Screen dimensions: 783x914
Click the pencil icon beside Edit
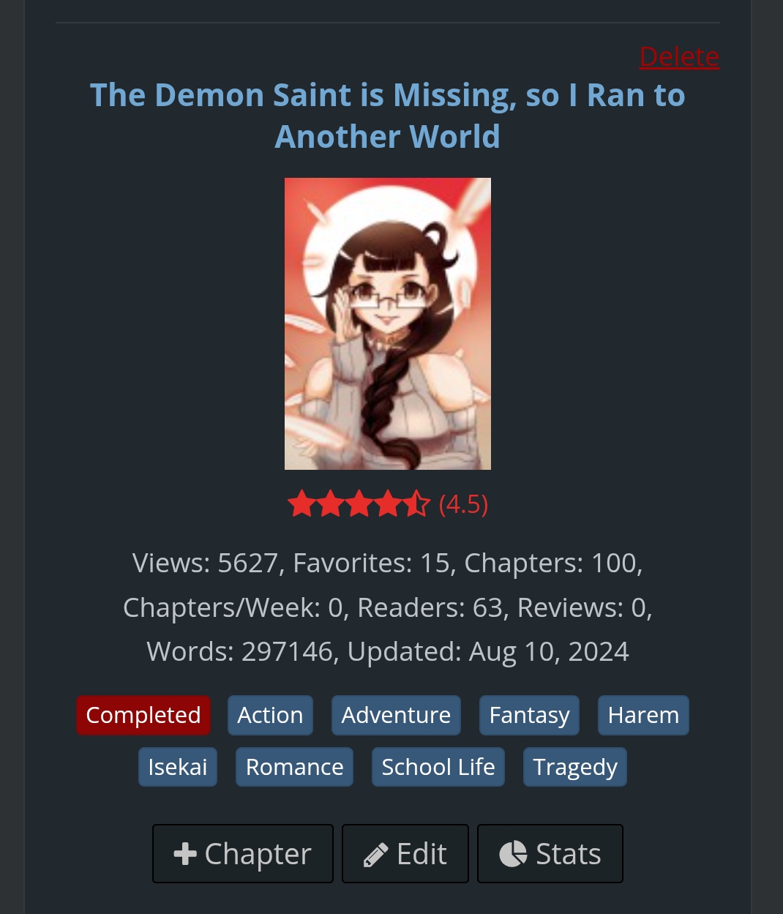375,855
